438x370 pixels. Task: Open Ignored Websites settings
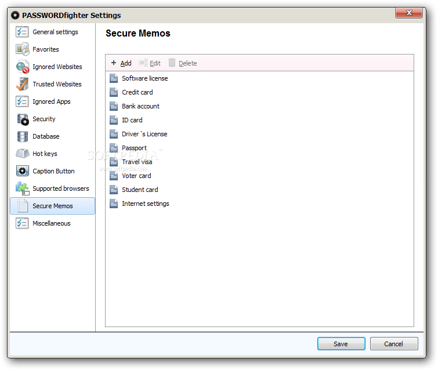(x=53, y=67)
